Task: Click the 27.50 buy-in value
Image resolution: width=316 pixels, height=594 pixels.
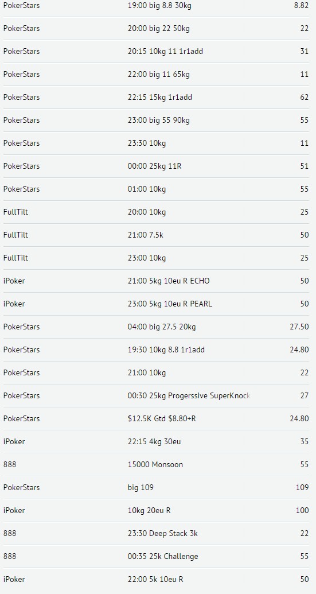Action: pos(299,327)
